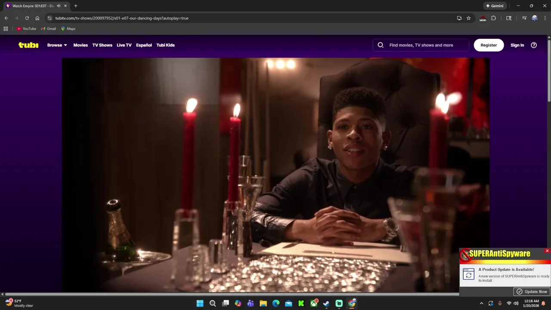This screenshot has height=310, width=551.
Task: Open the weather widget showing 52°F
Action: coord(19,303)
